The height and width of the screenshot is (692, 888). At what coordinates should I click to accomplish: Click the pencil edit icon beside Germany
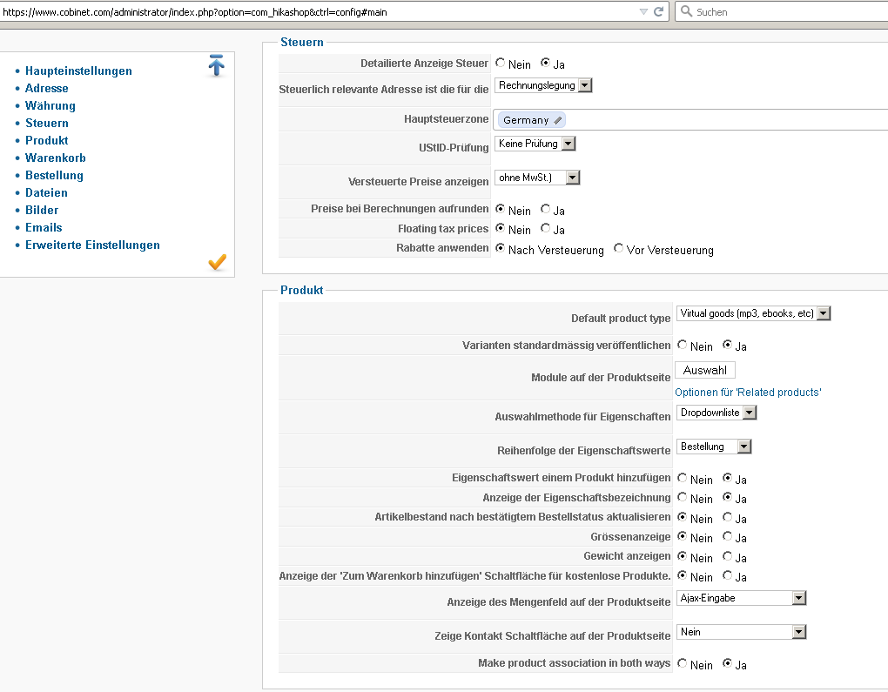click(557, 120)
